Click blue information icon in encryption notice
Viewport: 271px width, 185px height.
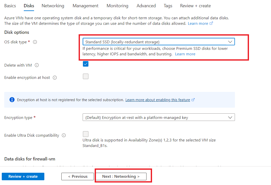12,100
